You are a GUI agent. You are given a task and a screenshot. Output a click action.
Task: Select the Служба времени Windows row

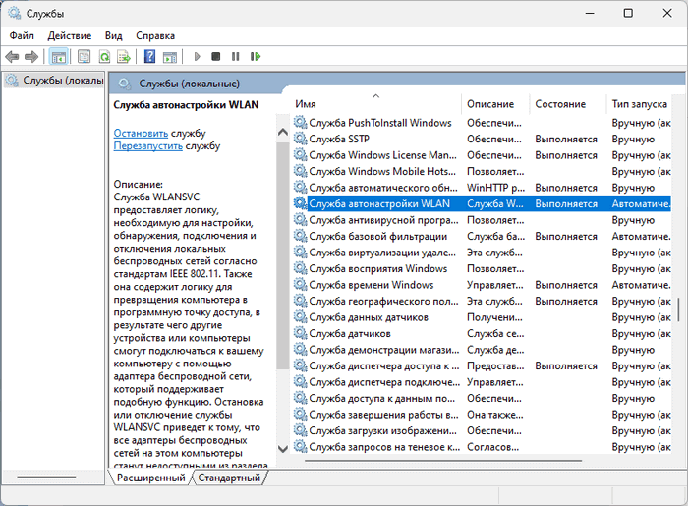coord(371,285)
